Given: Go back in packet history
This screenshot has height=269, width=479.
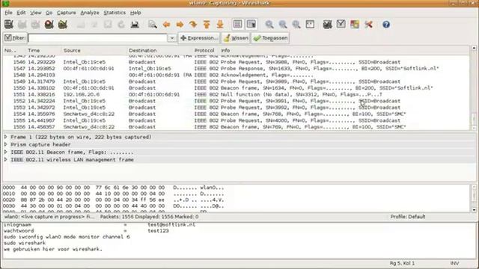Looking at the screenshot, I should (x=166, y=25).
